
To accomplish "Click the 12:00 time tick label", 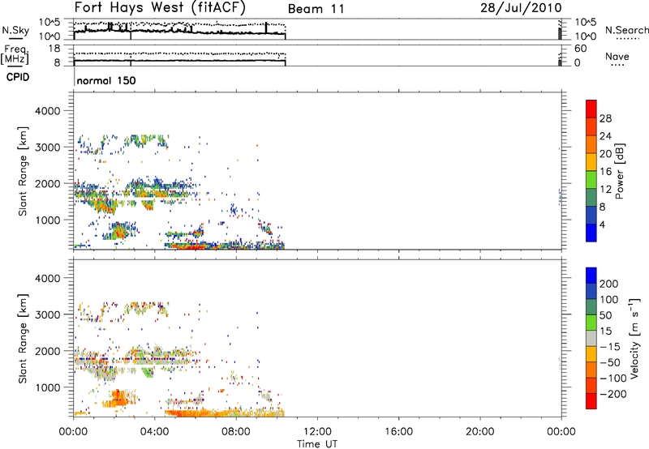I will (x=317, y=432).
